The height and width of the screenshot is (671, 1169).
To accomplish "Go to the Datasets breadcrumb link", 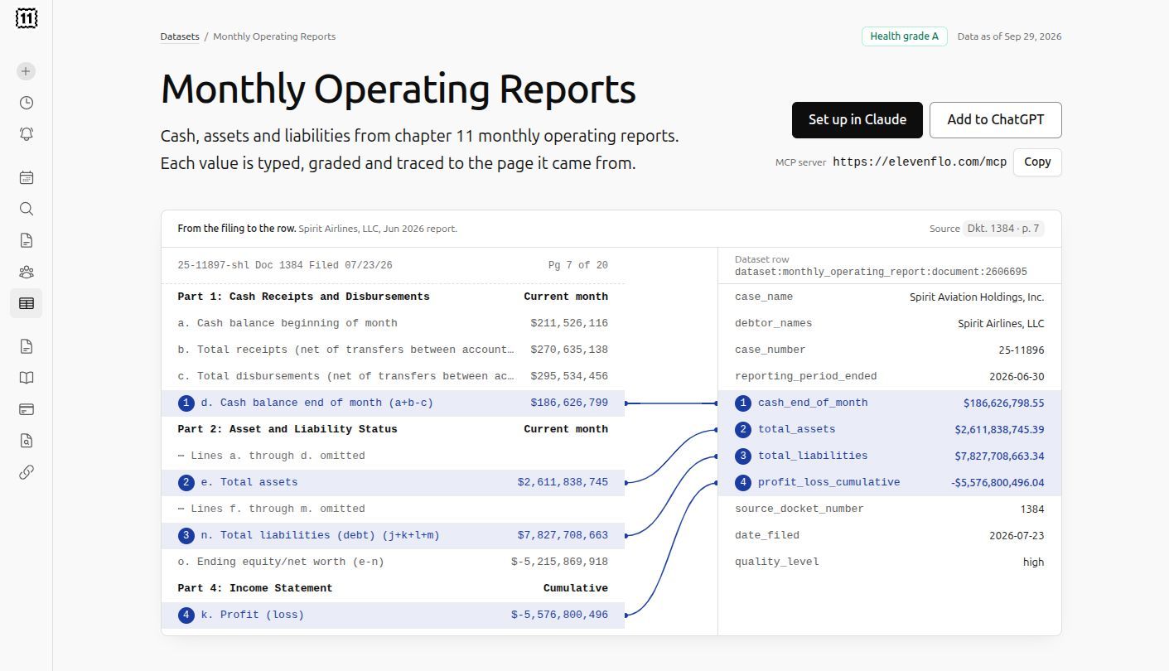I will (180, 36).
